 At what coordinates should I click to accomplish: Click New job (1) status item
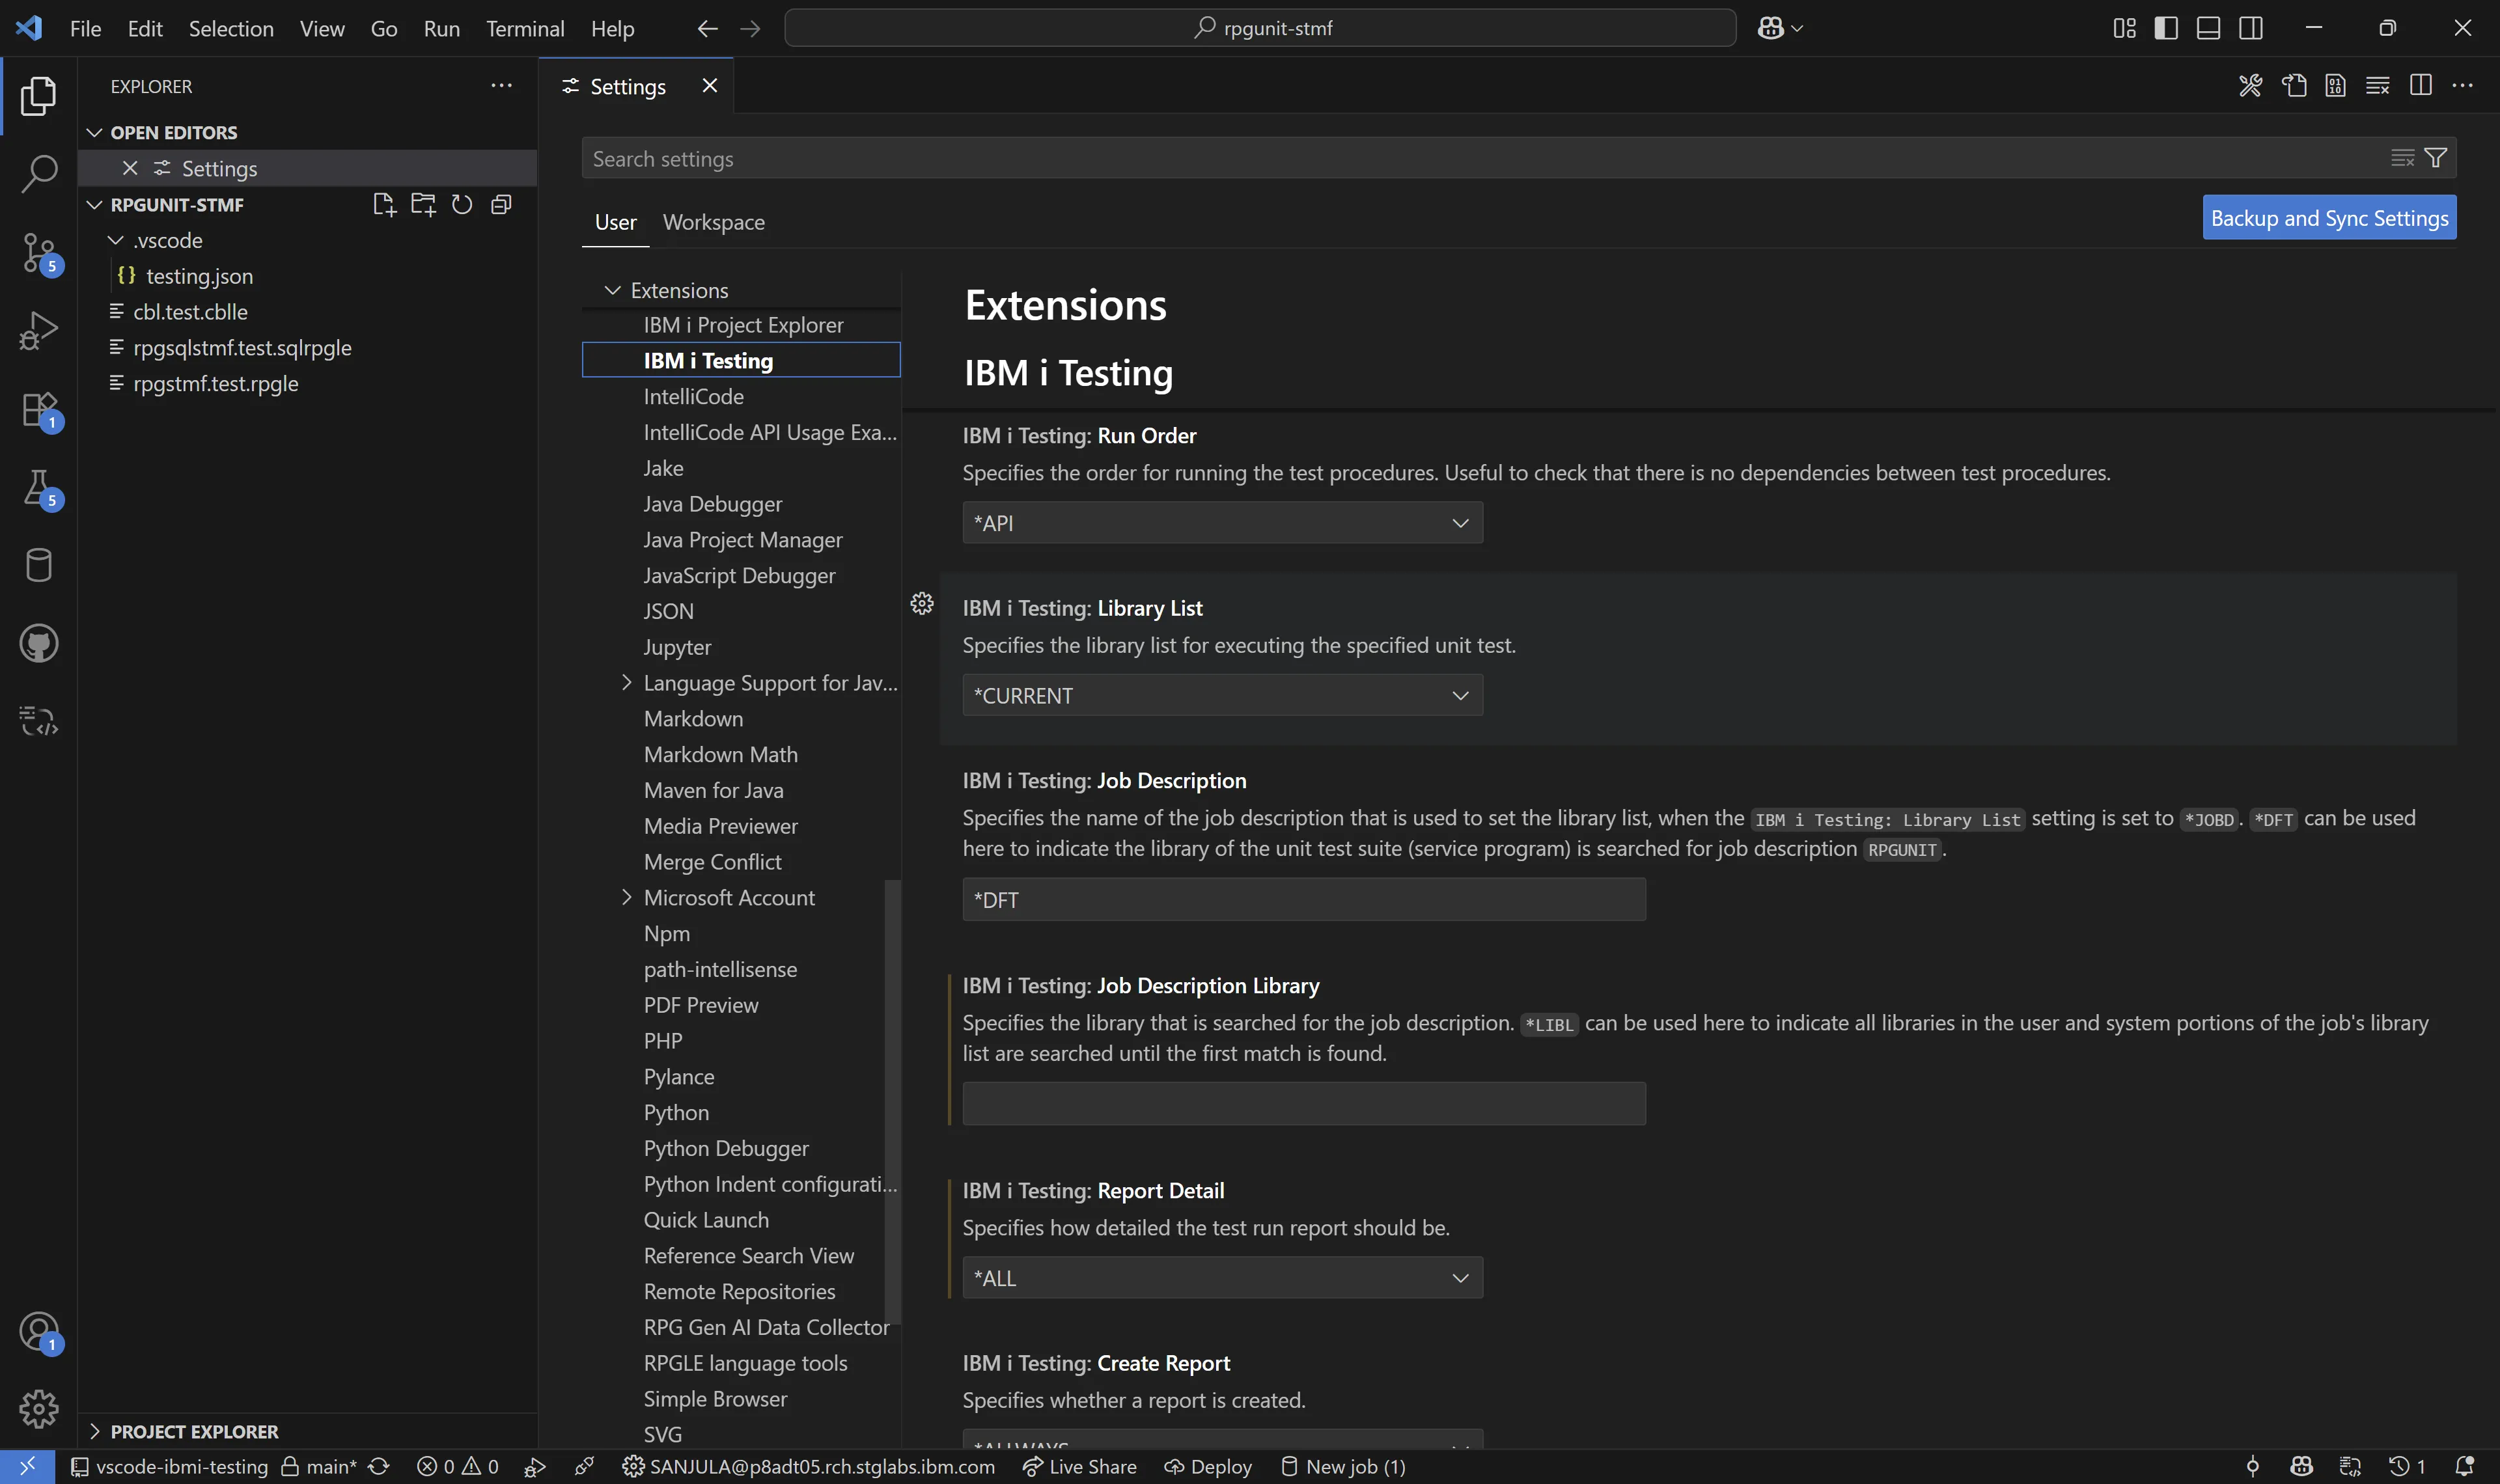pos(1343,1466)
